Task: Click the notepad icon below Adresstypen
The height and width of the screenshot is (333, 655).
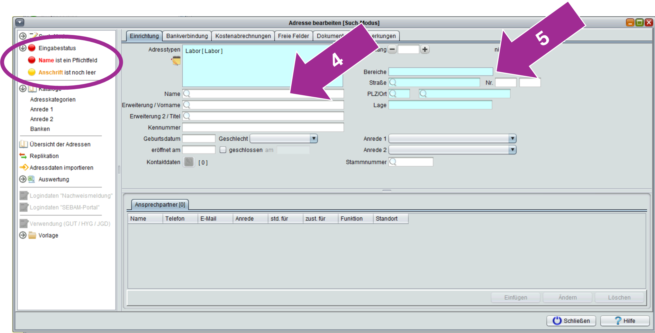Action: tap(176, 60)
